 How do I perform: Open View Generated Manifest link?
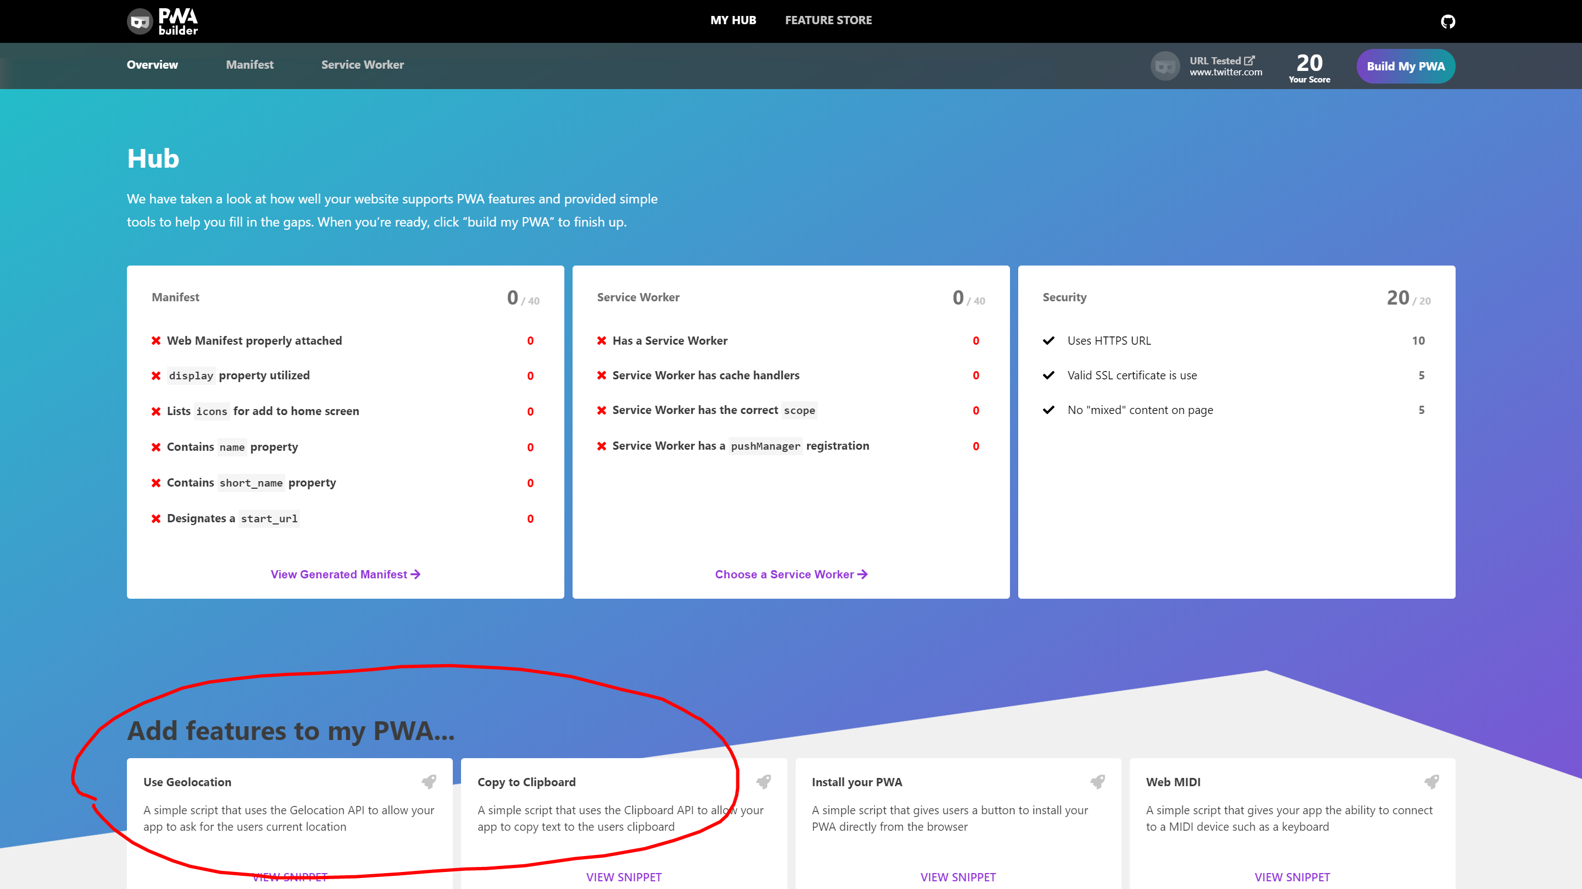click(x=346, y=574)
